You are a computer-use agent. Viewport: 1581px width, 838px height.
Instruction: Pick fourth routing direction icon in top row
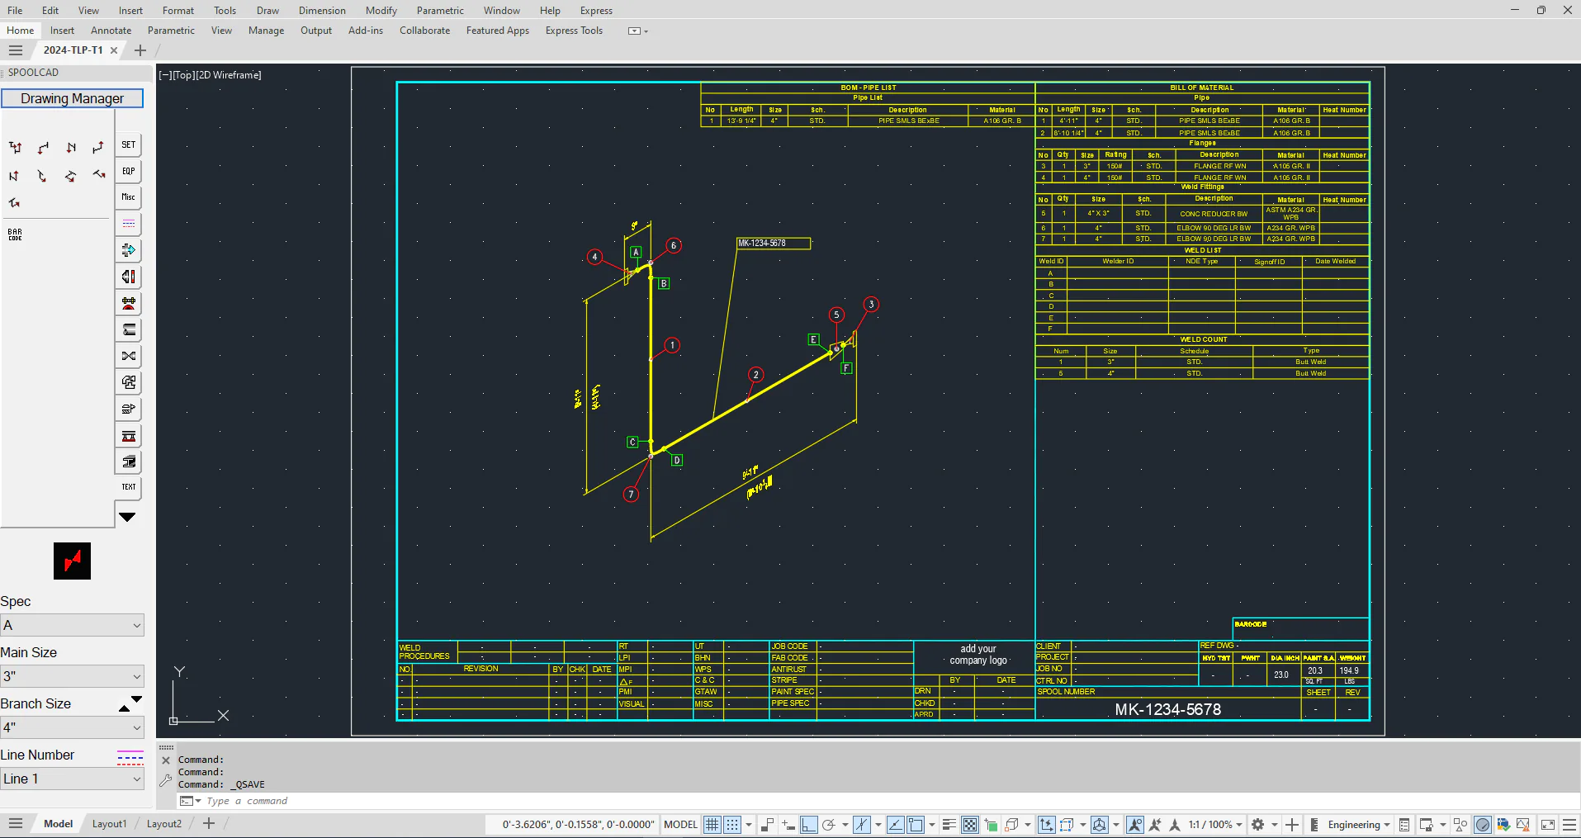pyautogui.click(x=98, y=148)
